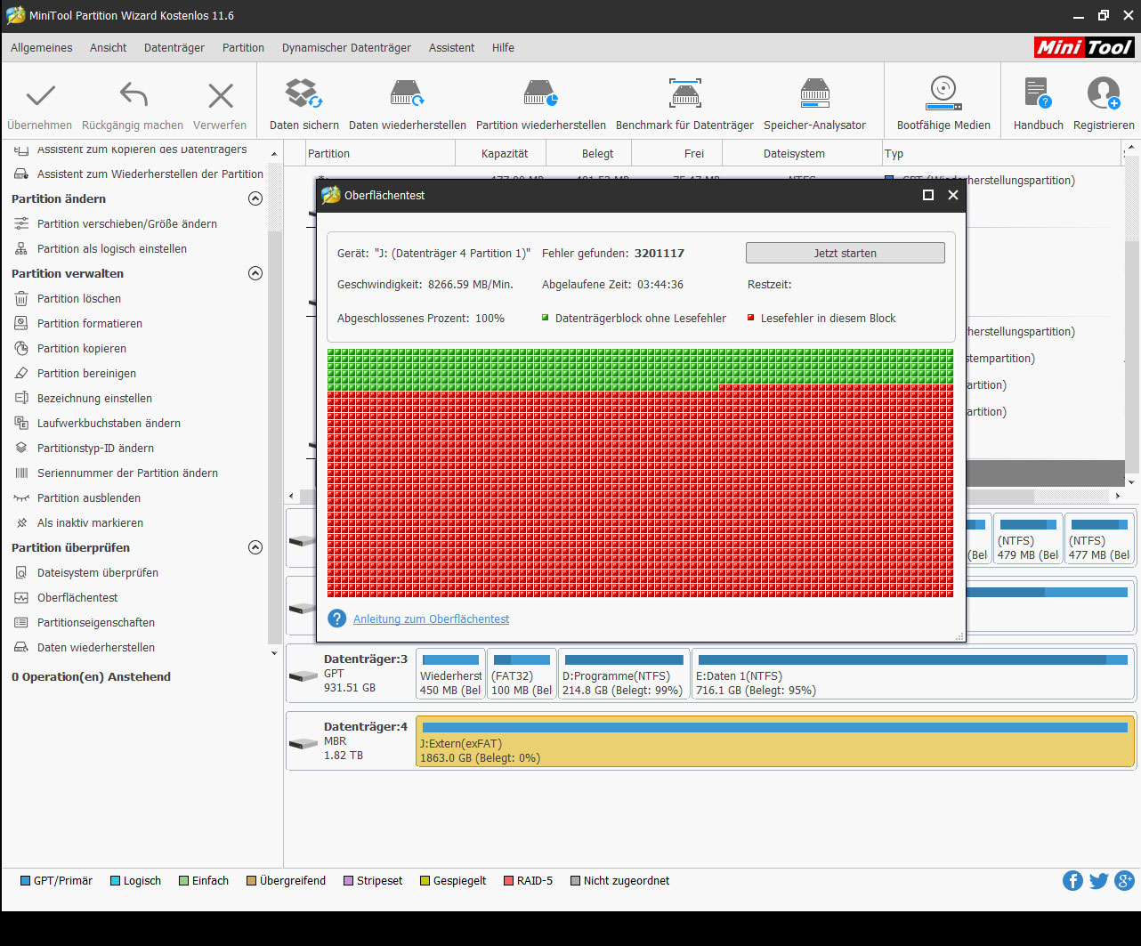Collapse the Partition ändern section
Image resolution: width=1141 pixels, height=946 pixels.
[255, 198]
